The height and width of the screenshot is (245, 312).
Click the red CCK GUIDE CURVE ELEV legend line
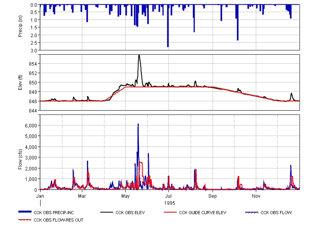170,213
